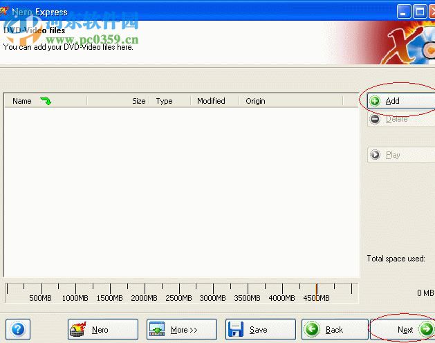Sort file list by Size column

118,101
